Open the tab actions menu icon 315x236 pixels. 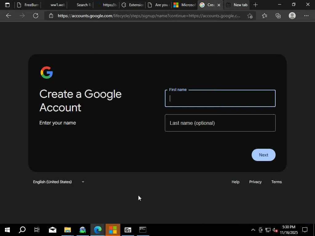pos(7,5)
